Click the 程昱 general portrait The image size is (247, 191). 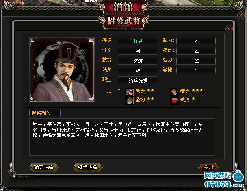pyautogui.click(x=62, y=70)
